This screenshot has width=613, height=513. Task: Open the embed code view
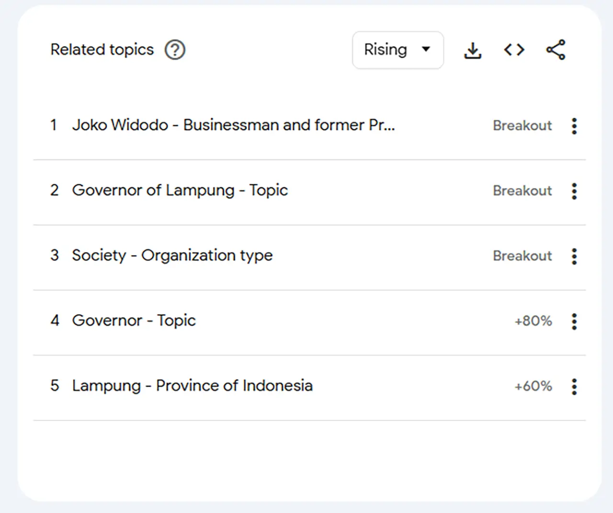pyautogui.click(x=514, y=50)
